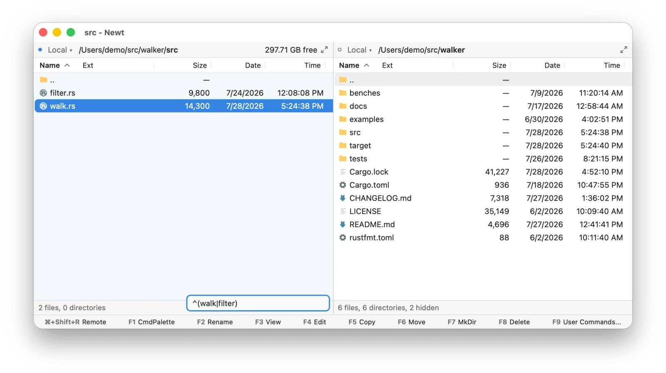The height and width of the screenshot is (373, 666).
Task: Select the filter.rs file name
Action: (62, 93)
